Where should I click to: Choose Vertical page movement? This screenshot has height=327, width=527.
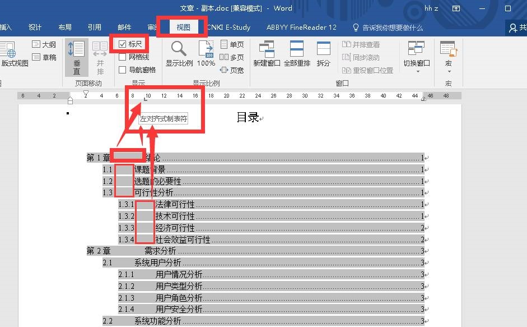(x=77, y=57)
